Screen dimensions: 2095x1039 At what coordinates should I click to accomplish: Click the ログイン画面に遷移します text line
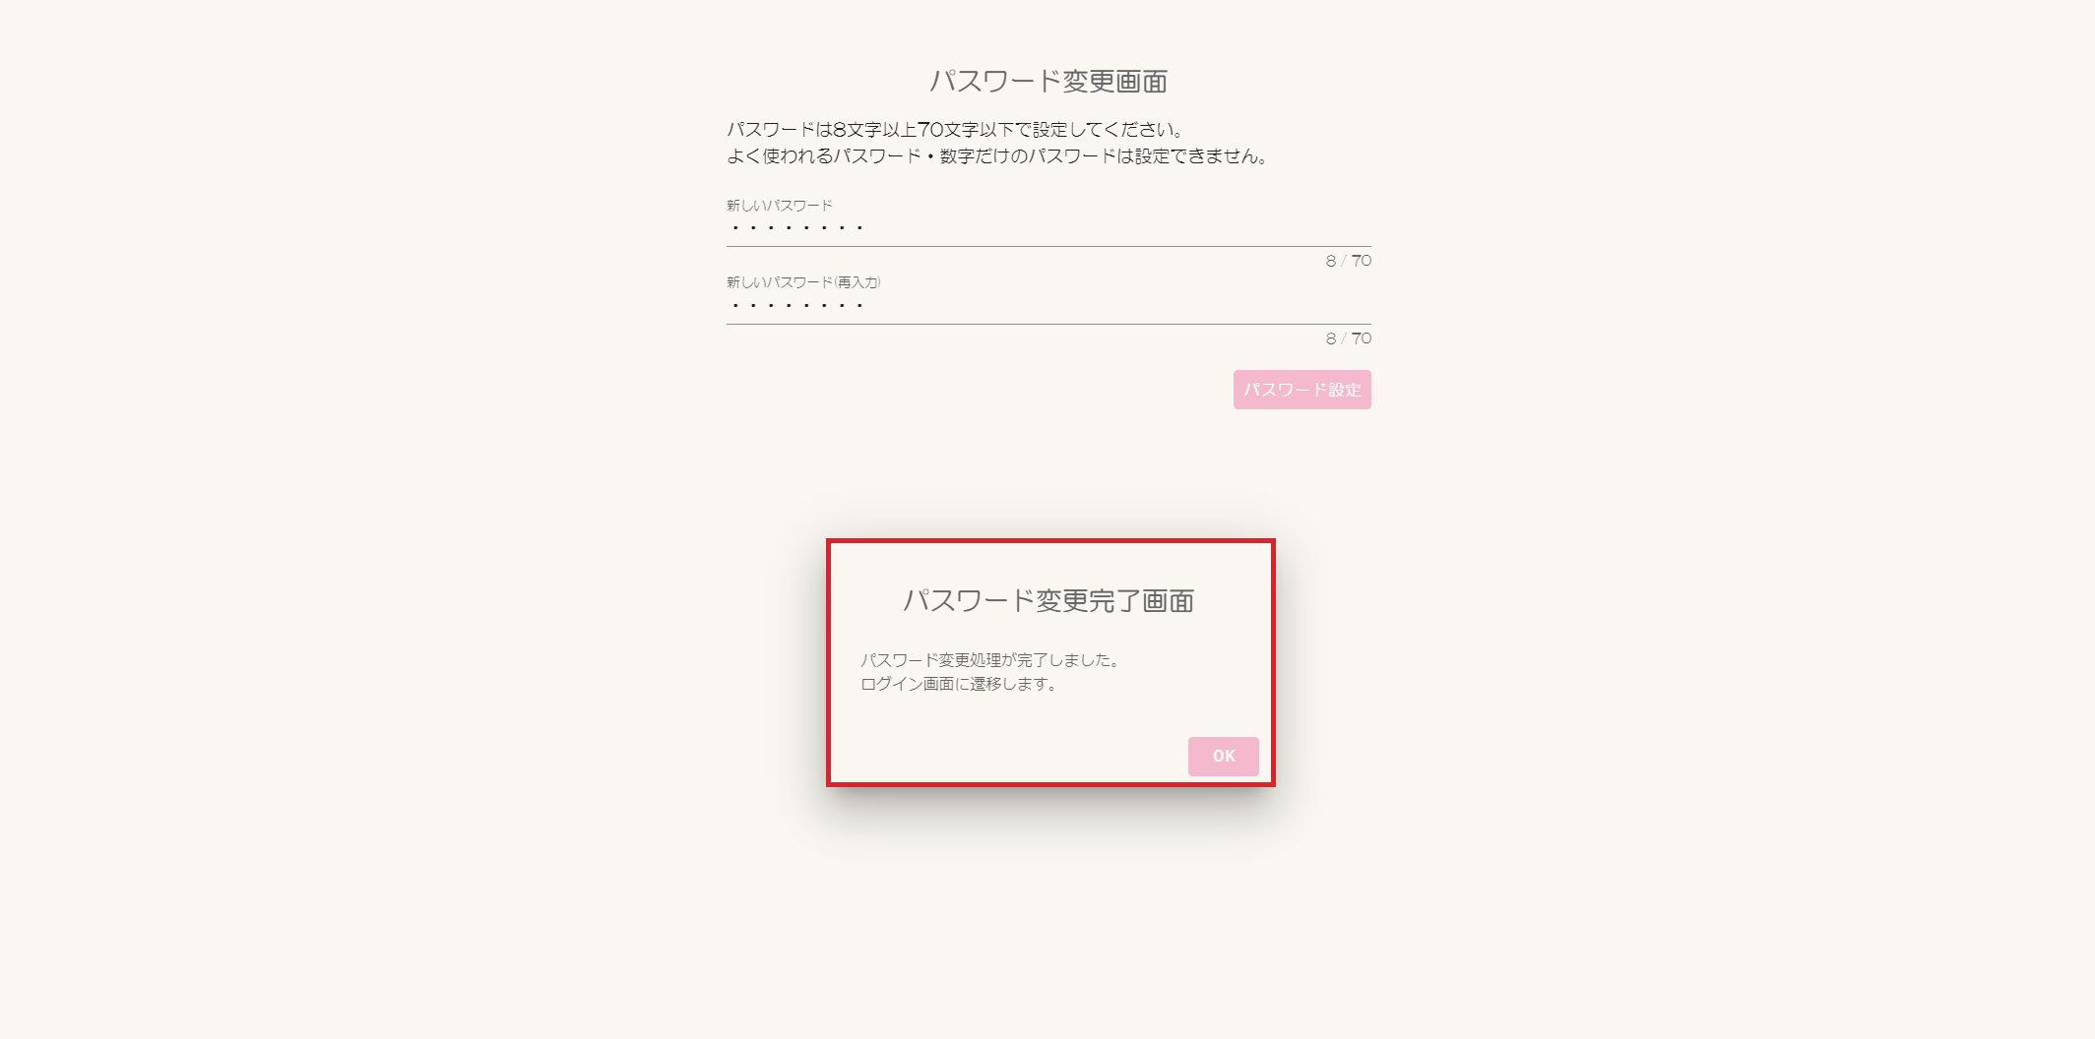(x=960, y=684)
